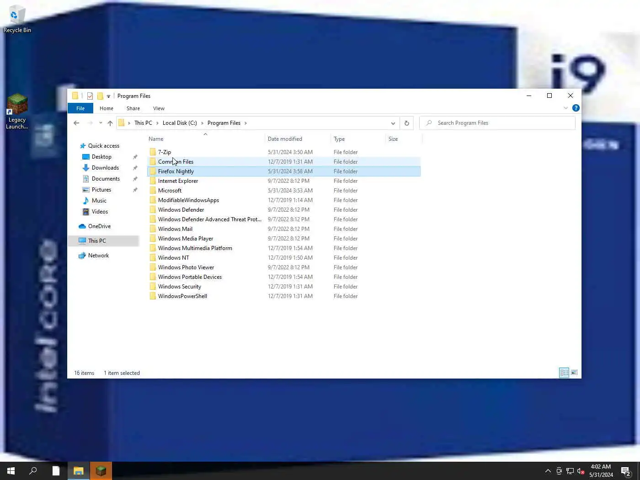
Task: Switch to Details view layout button
Action: point(564,373)
